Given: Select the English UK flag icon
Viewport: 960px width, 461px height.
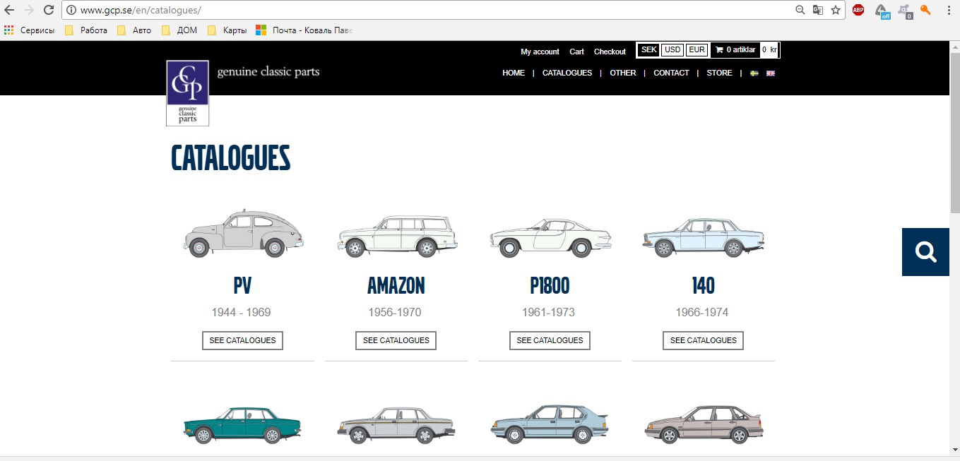Looking at the screenshot, I should pos(771,73).
